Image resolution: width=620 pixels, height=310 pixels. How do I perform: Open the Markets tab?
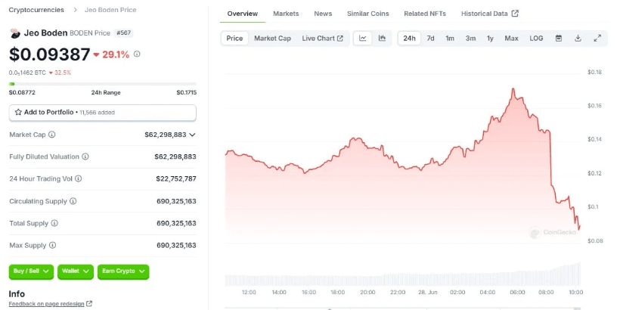pos(286,14)
